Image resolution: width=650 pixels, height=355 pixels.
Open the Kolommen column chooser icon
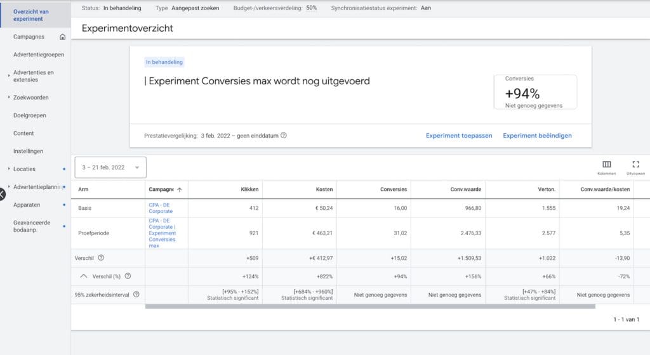[606, 164]
